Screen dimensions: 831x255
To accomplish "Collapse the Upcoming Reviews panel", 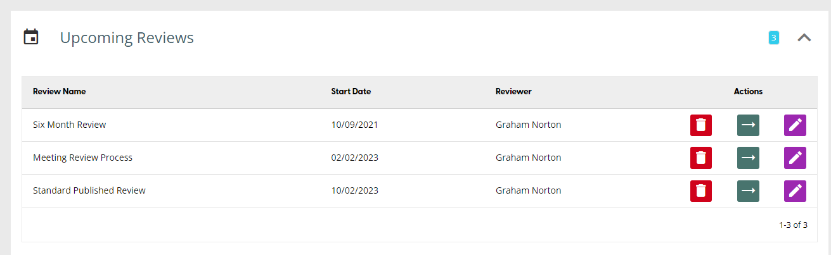I will click(804, 37).
